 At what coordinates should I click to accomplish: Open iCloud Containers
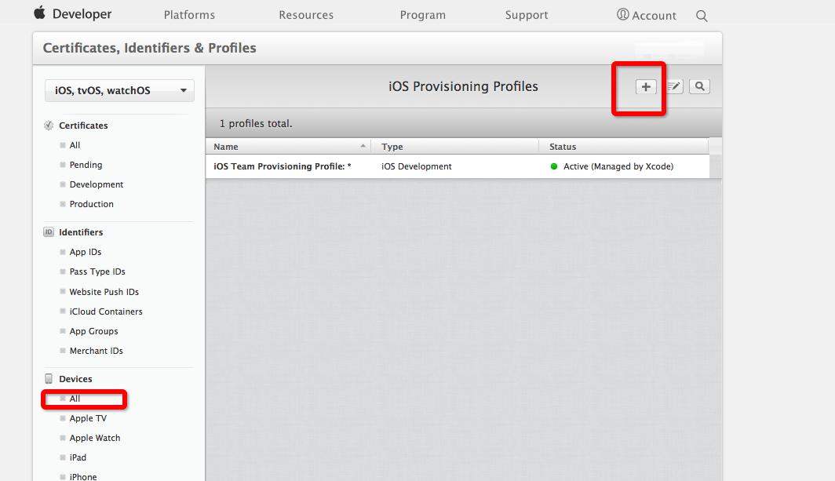106,312
